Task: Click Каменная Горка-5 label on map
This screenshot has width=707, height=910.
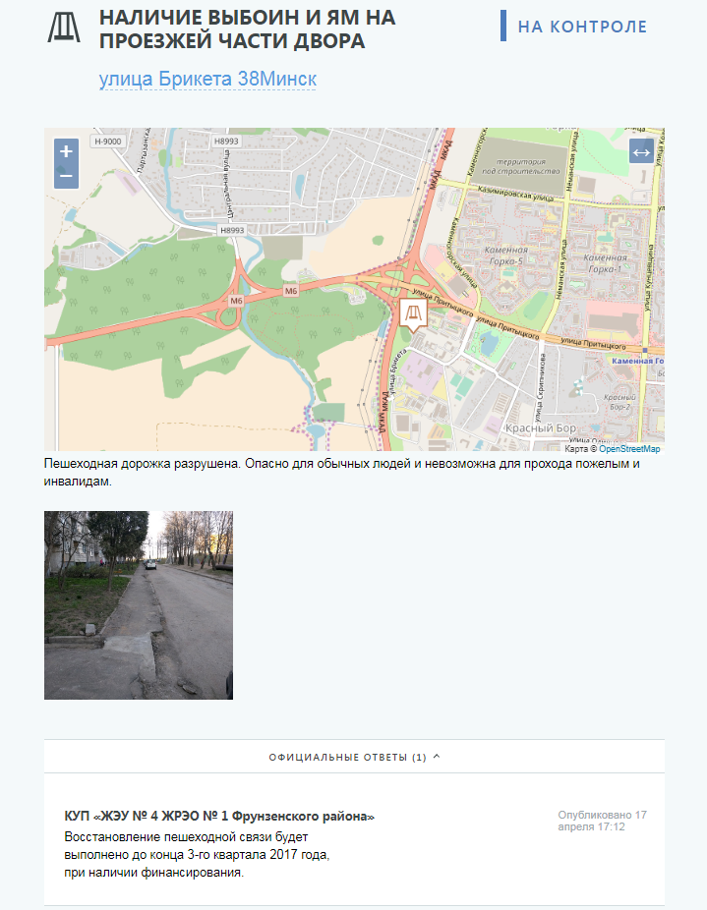Action: click(x=506, y=256)
